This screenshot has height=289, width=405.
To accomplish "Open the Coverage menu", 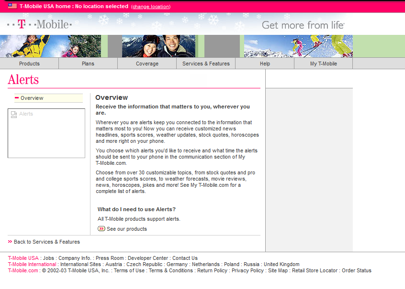I will click(147, 64).
